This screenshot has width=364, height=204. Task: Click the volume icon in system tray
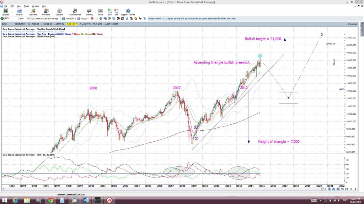[x=339, y=200]
